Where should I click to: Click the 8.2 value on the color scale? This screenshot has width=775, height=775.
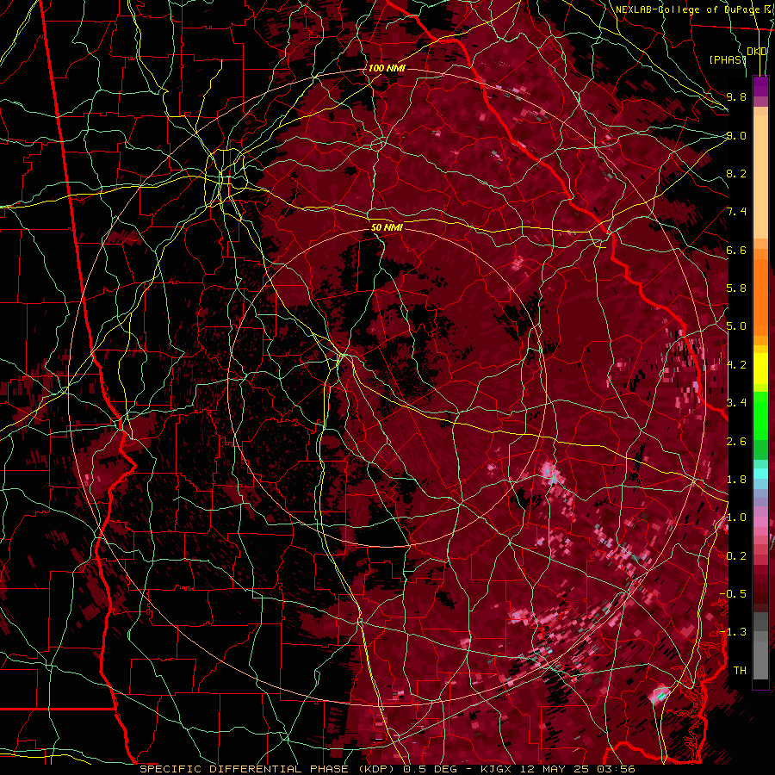point(736,173)
